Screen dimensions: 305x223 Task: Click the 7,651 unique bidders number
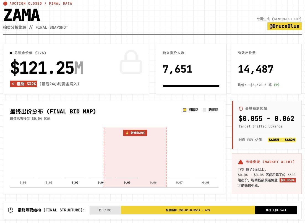point(178,69)
